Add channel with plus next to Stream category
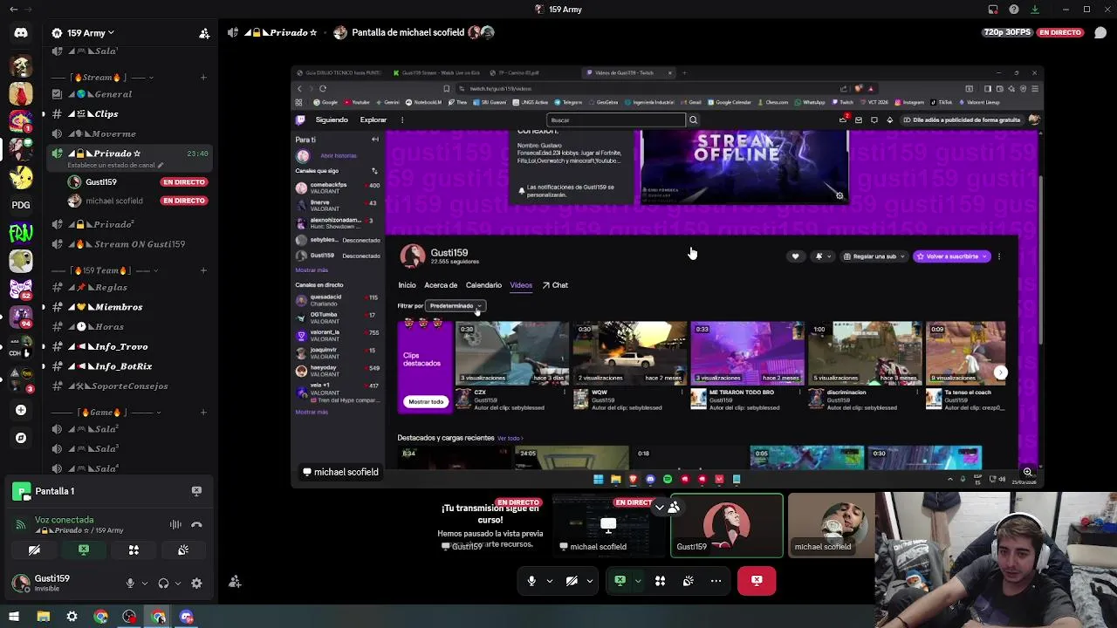Screen dimensions: 1117x628 pyautogui.click(x=203, y=78)
